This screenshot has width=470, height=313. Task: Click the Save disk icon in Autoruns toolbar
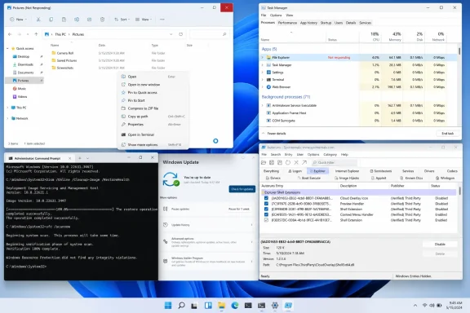click(272, 162)
